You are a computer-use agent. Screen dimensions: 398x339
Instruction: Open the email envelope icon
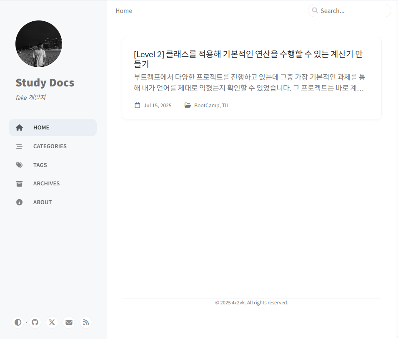69,322
